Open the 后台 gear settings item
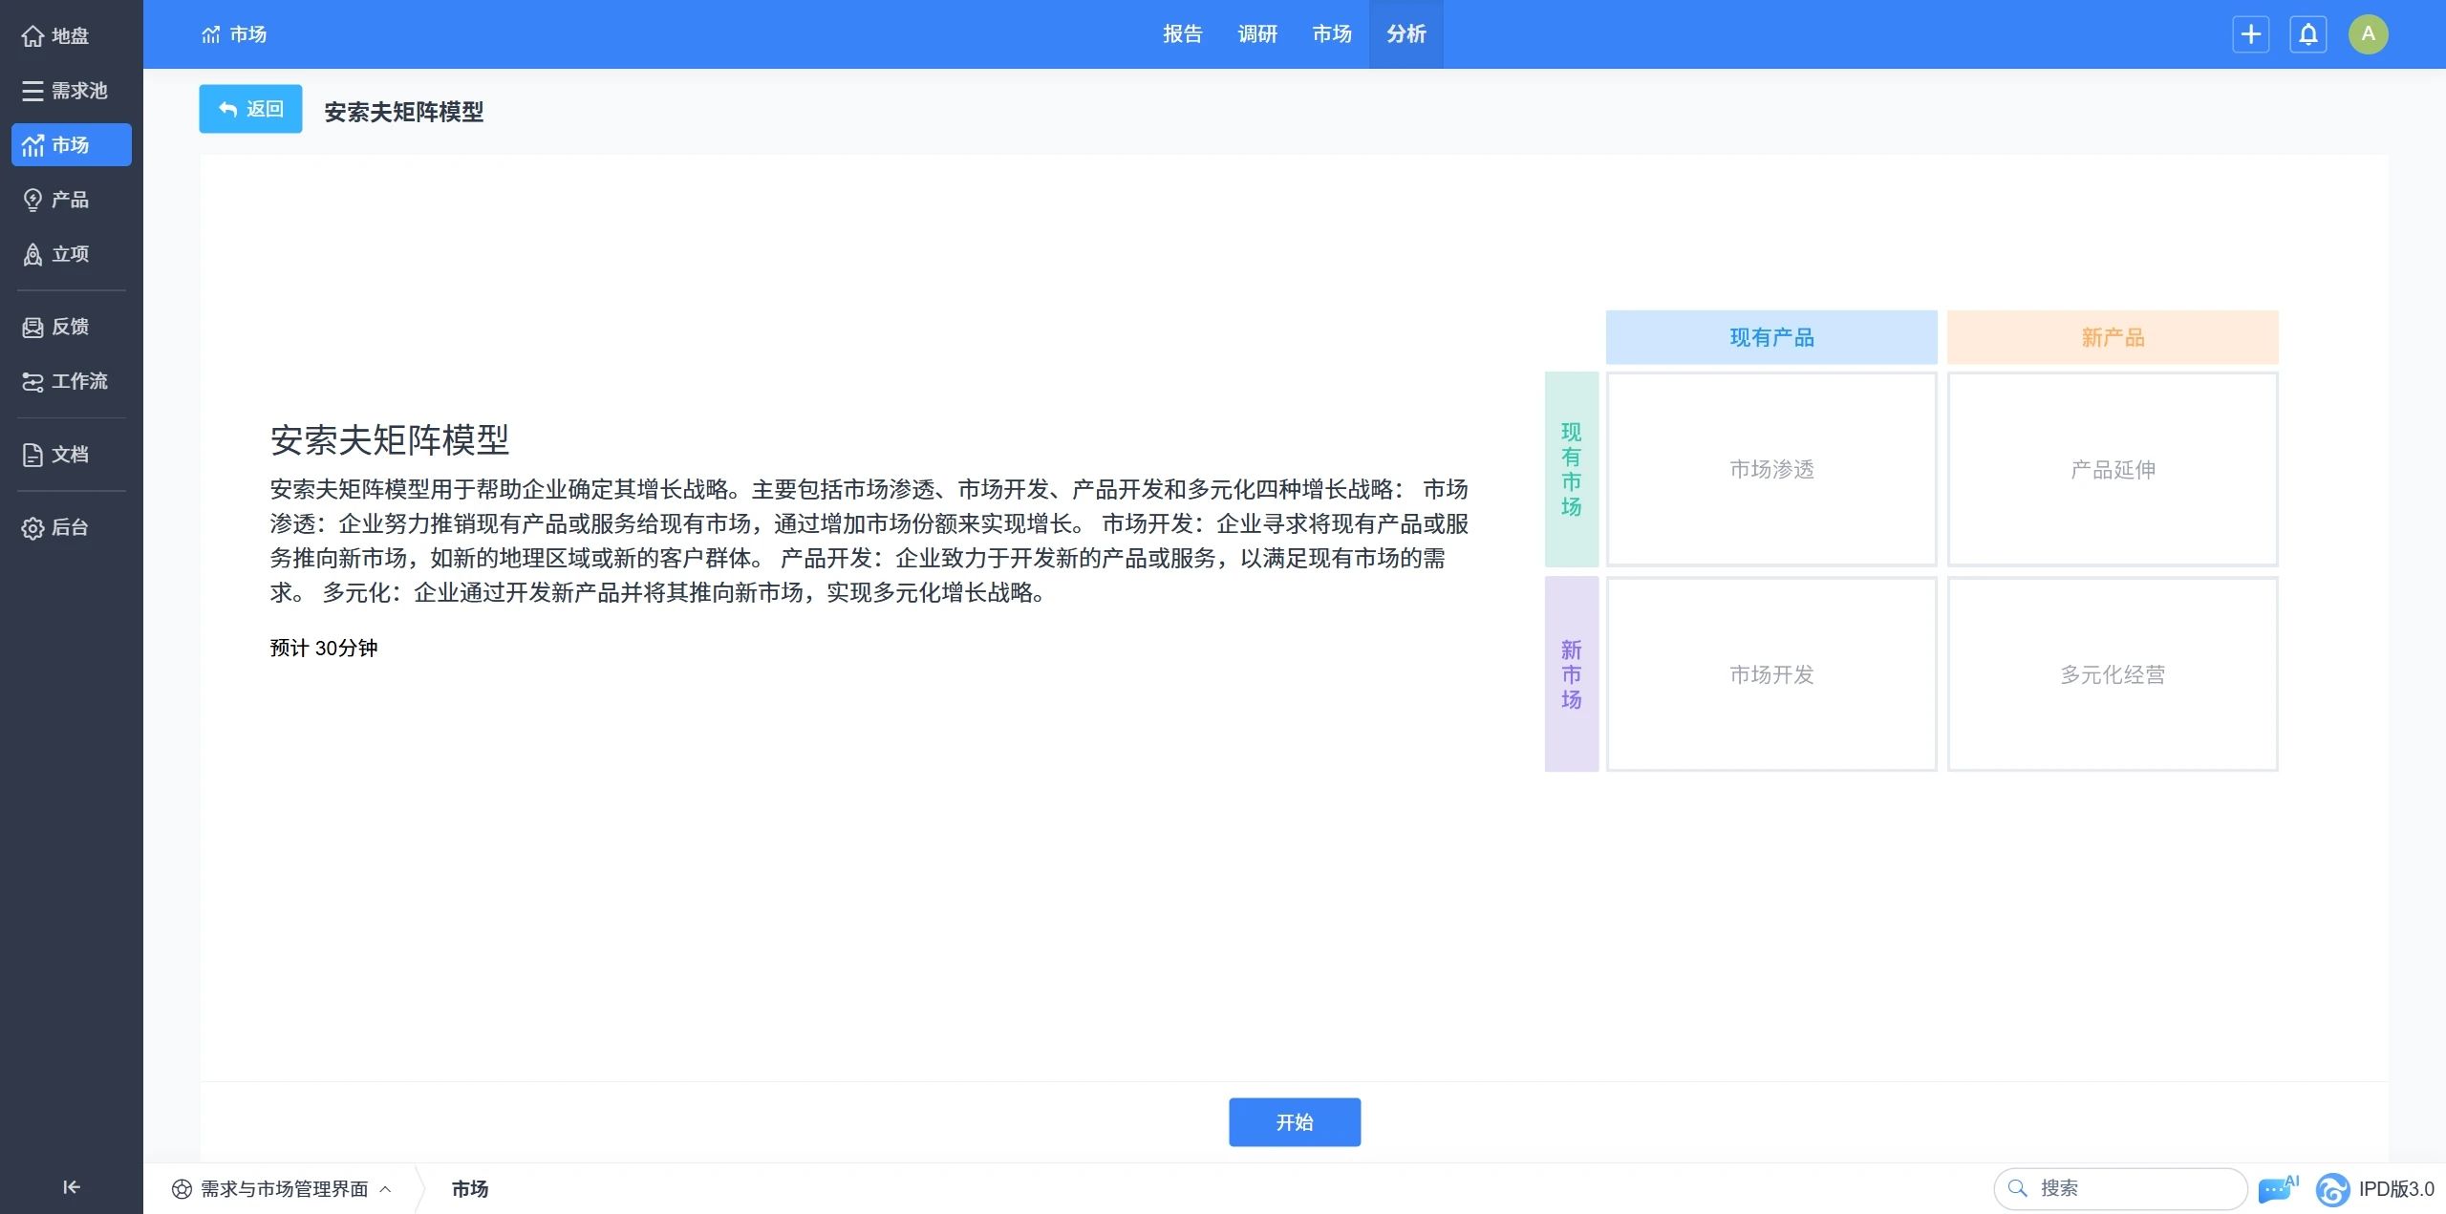The image size is (2446, 1214). tap(57, 527)
